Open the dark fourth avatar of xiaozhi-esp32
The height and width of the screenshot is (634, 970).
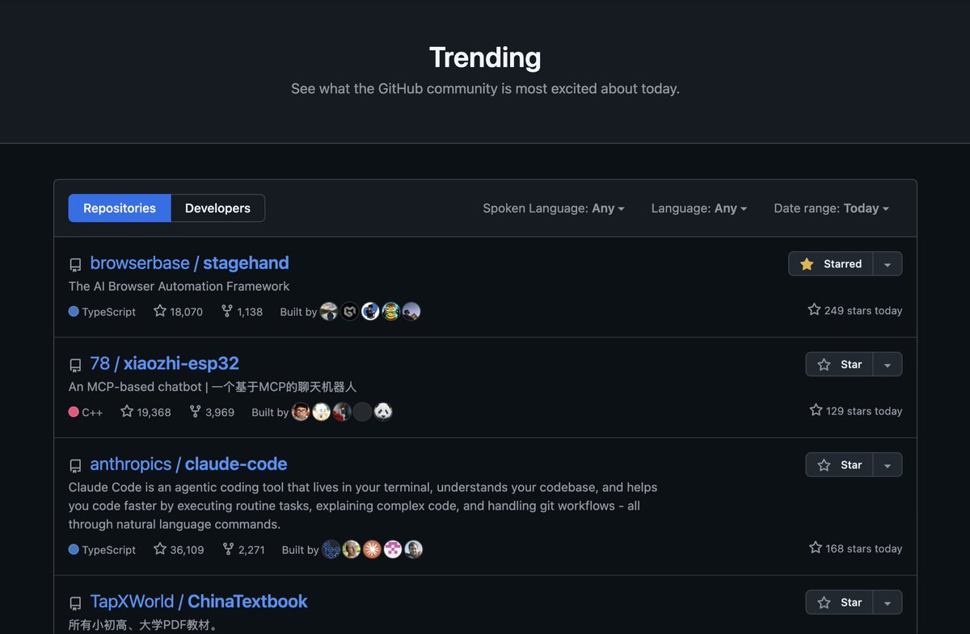[x=362, y=412]
